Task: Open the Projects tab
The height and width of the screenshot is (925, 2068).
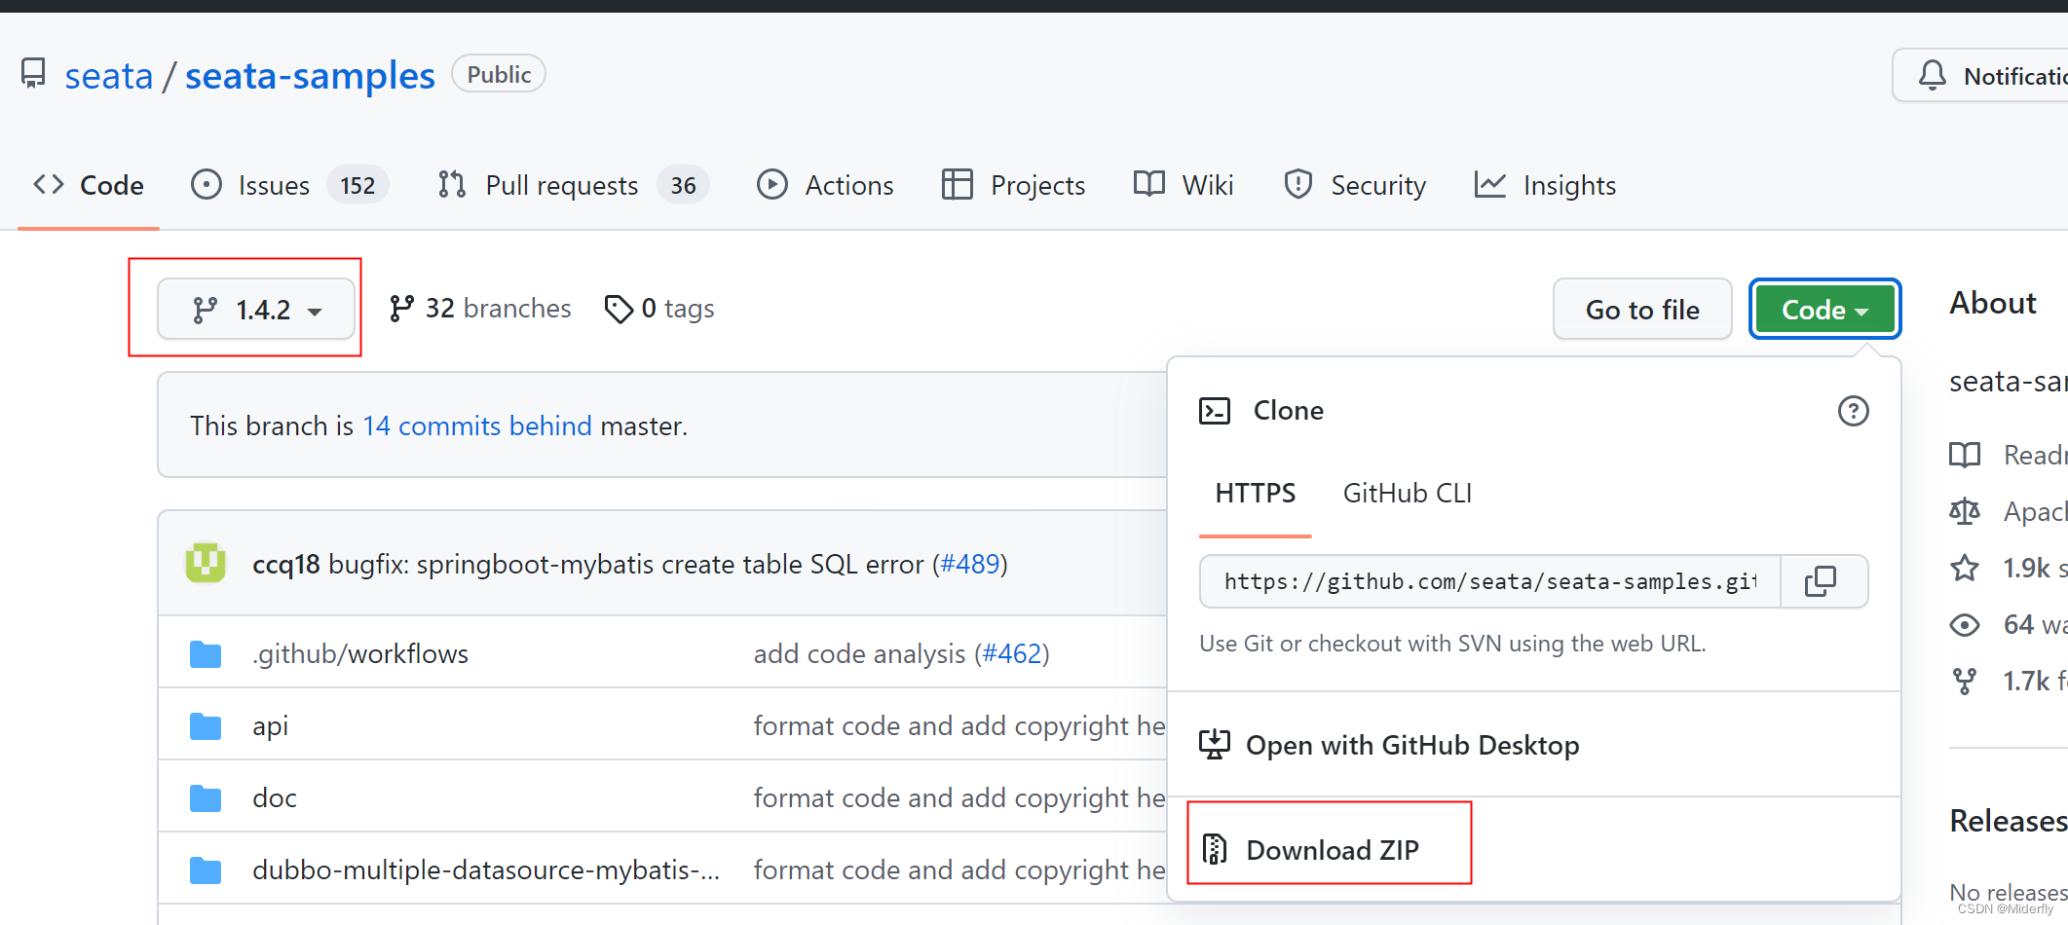Action: (1013, 185)
